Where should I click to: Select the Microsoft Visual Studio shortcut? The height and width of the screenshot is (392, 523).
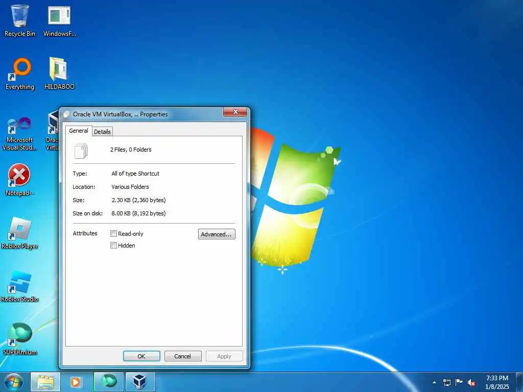click(20, 133)
